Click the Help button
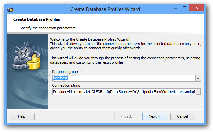This screenshot has height=132, width=213. 22,117
